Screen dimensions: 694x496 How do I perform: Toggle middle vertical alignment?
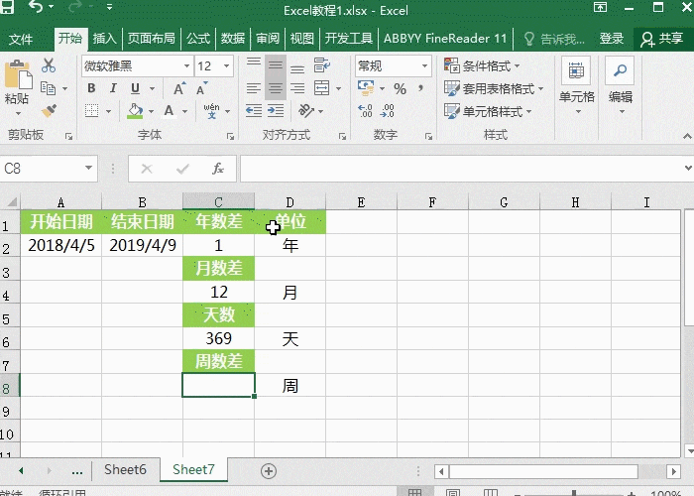tap(276, 66)
